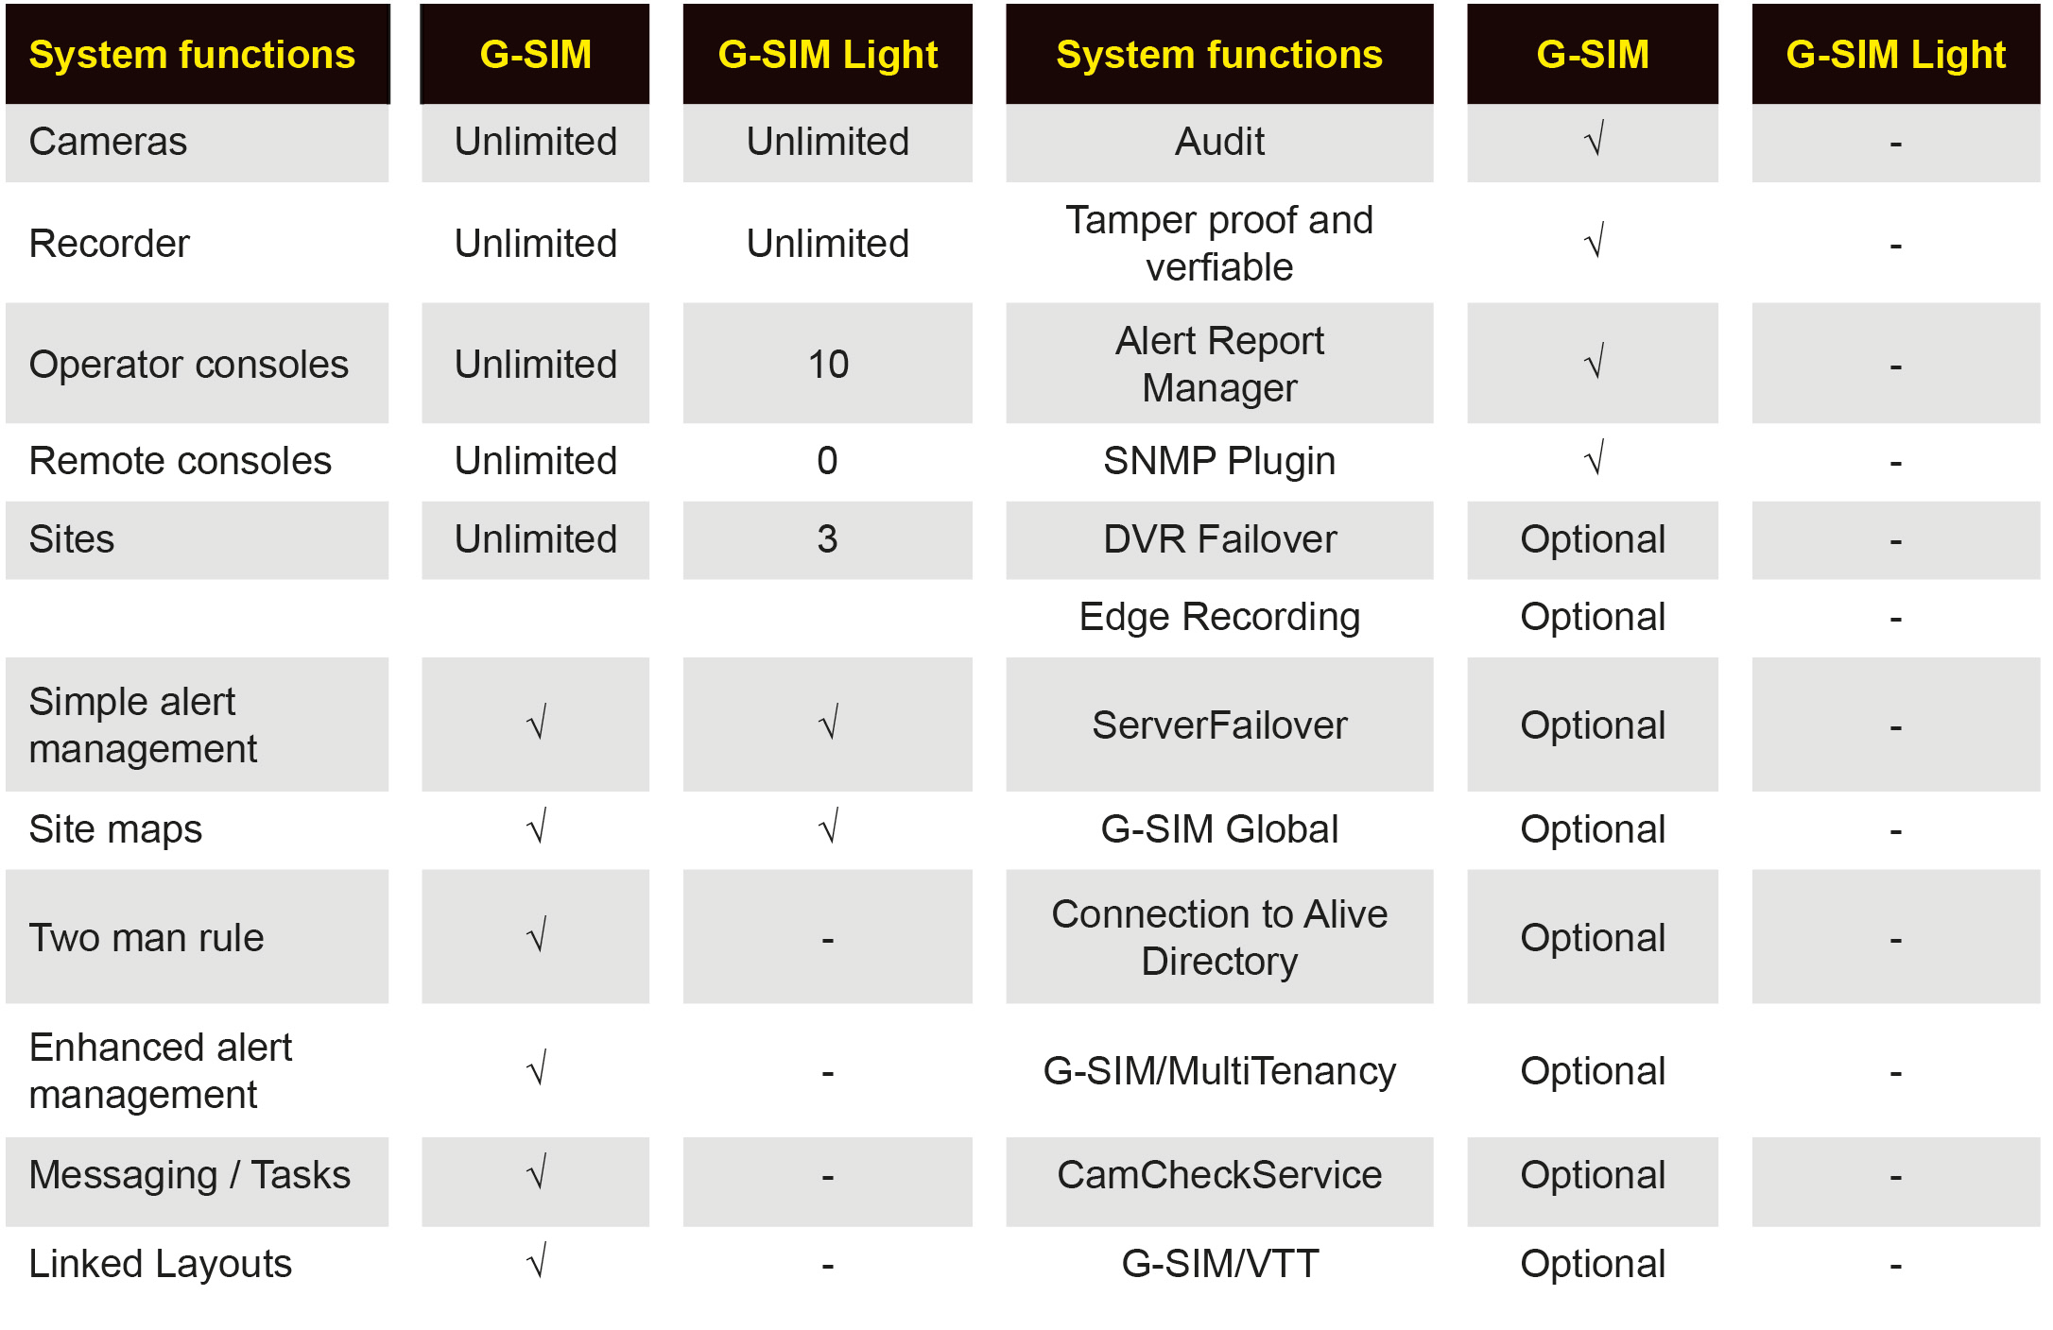
Task: Click the G-SIM checkmark for Audit
Action: tap(1594, 138)
